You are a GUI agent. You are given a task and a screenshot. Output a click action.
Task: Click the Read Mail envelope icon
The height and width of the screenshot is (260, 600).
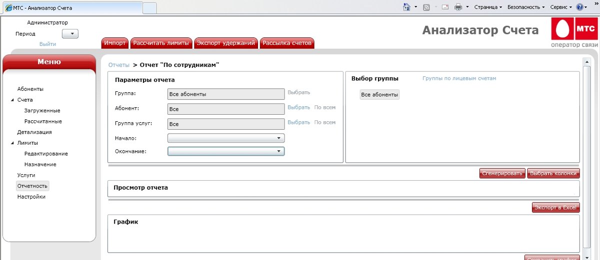[444, 7]
